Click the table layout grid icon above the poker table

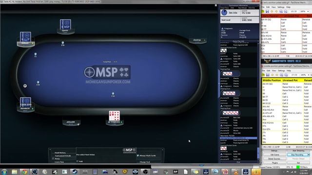tap(216, 5)
